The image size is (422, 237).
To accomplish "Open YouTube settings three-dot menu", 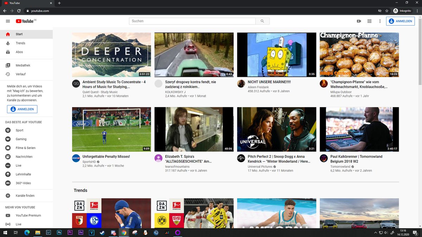I will pos(380,21).
